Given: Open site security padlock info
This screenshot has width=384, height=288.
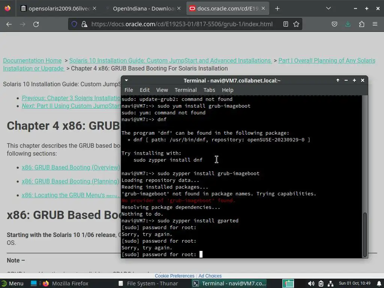Looking at the screenshot, I should click(x=84, y=24).
